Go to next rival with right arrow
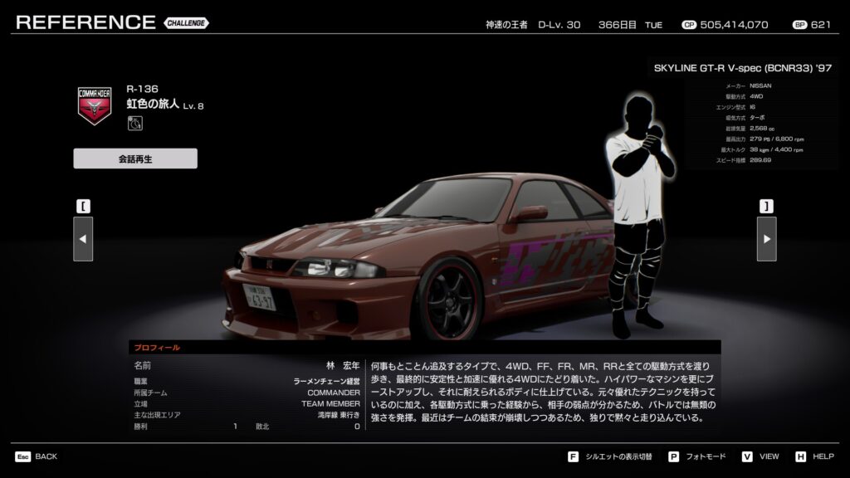Screen dimensions: 850x478 (766, 239)
